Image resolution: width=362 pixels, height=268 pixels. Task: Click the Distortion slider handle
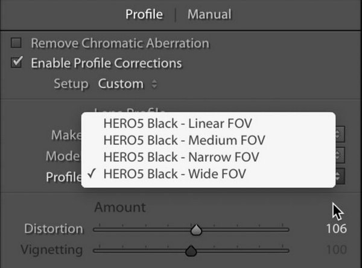(196, 230)
